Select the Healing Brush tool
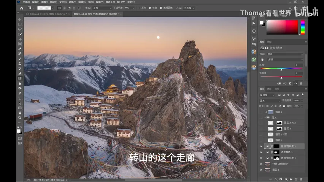The width and height of the screenshot is (324, 182). coord(20,54)
